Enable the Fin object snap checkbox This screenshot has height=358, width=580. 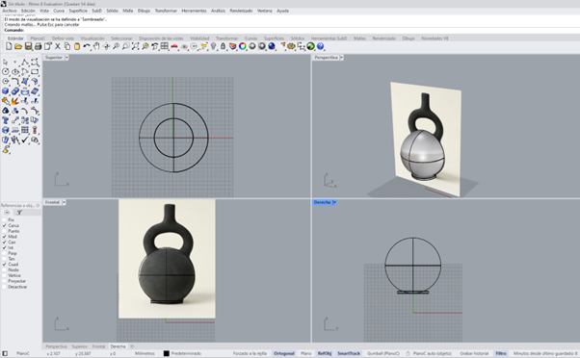[5, 219]
